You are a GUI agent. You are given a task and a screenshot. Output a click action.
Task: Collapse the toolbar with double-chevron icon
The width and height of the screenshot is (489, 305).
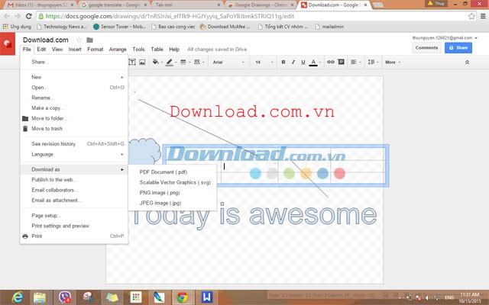click(x=467, y=63)
